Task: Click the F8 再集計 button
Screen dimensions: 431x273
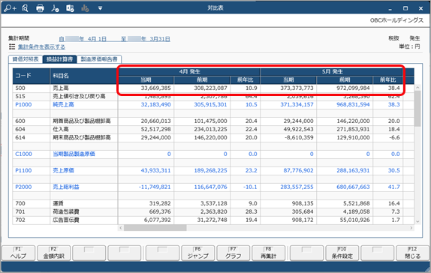Action: coord(268,253)
